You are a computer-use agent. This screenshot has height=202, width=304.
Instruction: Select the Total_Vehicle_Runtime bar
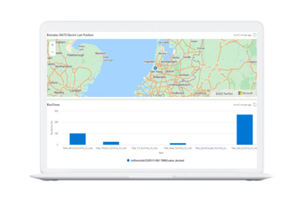[x=78, y=139]
